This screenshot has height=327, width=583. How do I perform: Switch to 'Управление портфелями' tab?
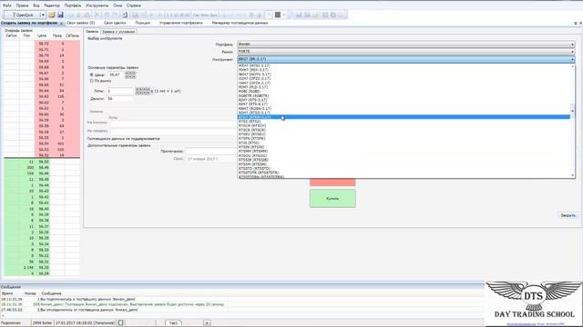coord(181,23)
